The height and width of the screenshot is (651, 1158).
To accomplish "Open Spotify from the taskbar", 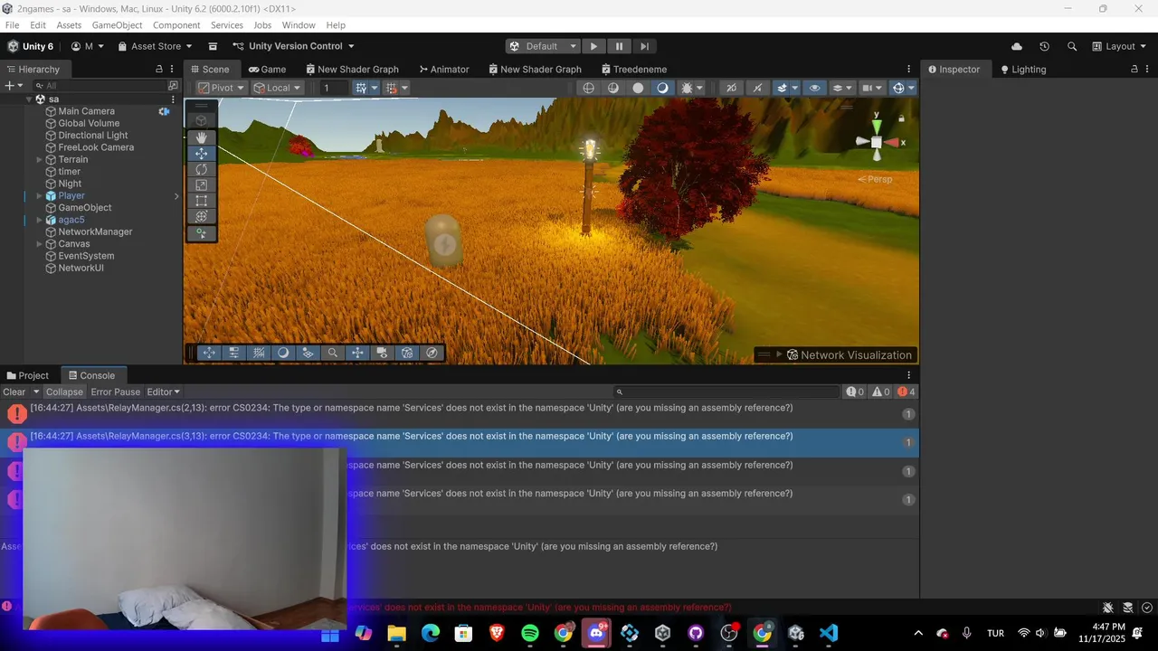I will (x=530, y=633).
